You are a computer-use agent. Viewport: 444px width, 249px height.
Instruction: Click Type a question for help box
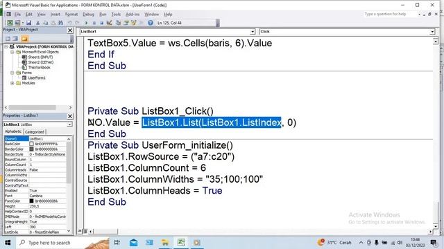[x=389, y=14]
